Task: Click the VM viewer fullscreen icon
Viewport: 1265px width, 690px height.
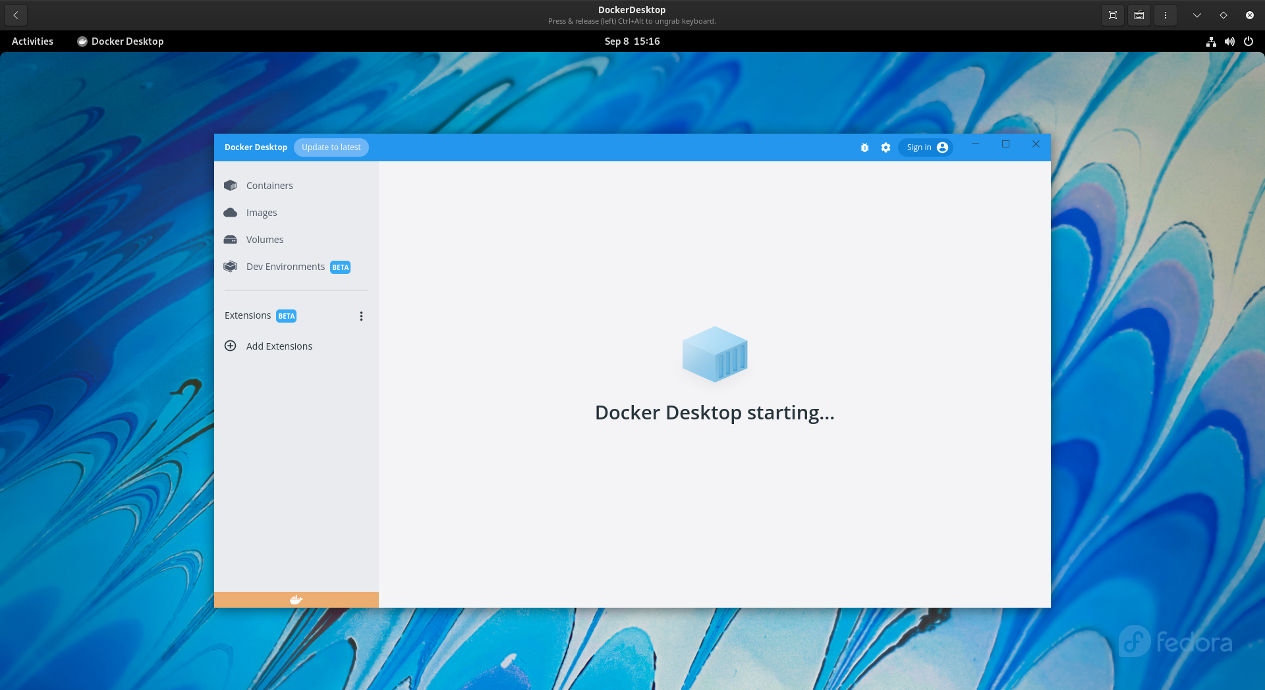Action: pos(1113,15)
